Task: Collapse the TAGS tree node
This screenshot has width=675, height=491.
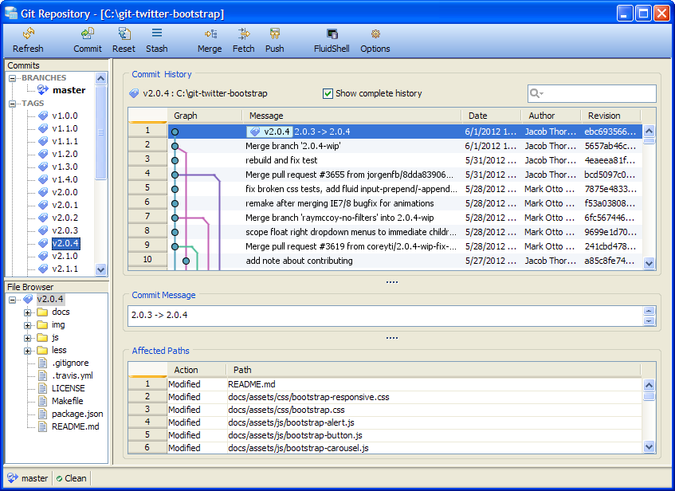Action: tap(12, 104)
